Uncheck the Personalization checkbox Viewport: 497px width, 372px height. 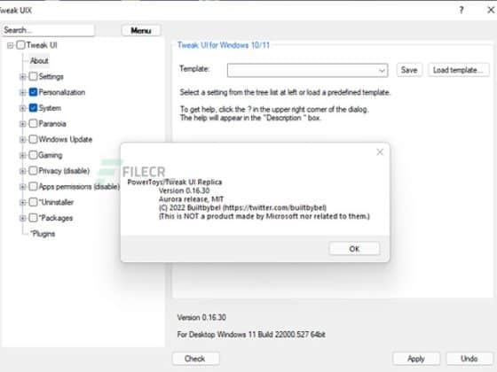(x=33, y=92)
